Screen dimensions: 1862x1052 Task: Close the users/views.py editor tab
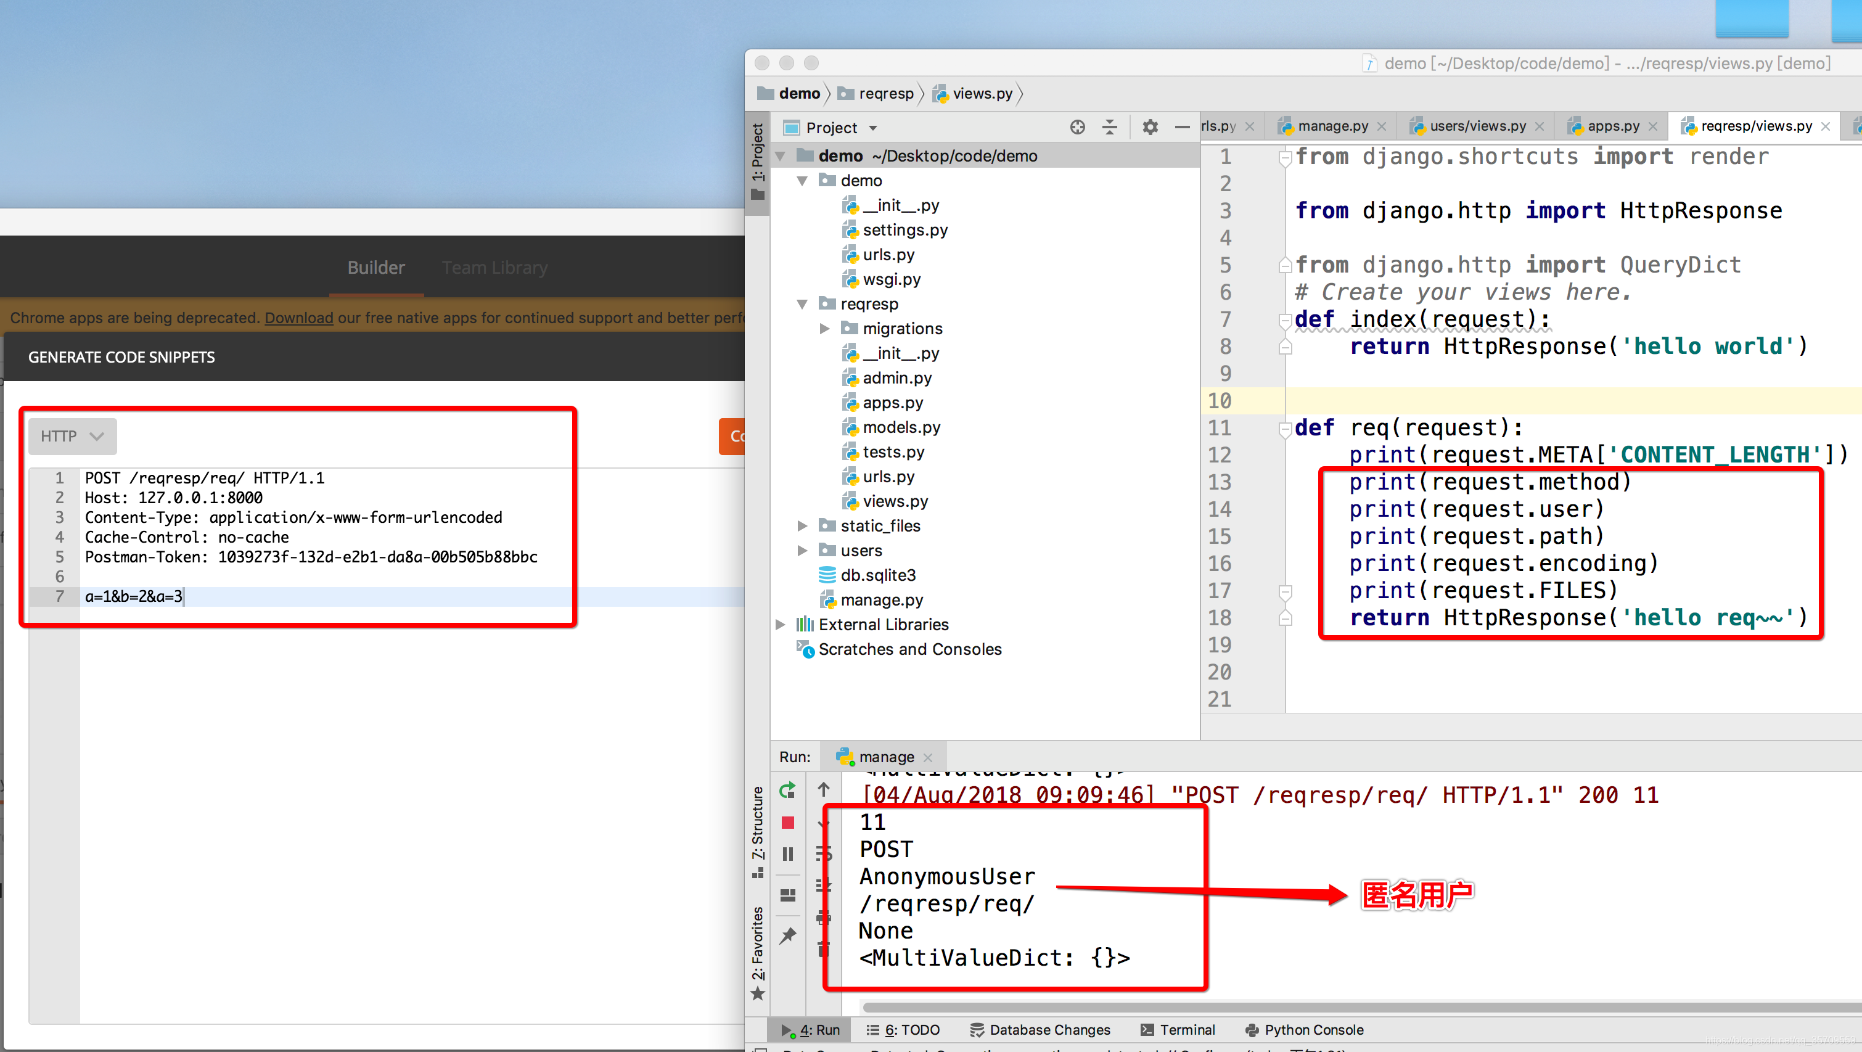[x=1539, y=126]
